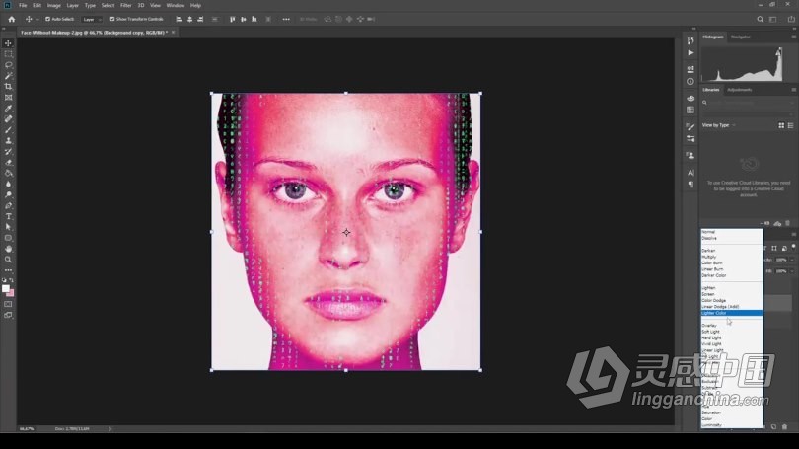Viewport: 799px width, 449px height.
Task: Select the Lasso tool
Action: coord(8,65)
